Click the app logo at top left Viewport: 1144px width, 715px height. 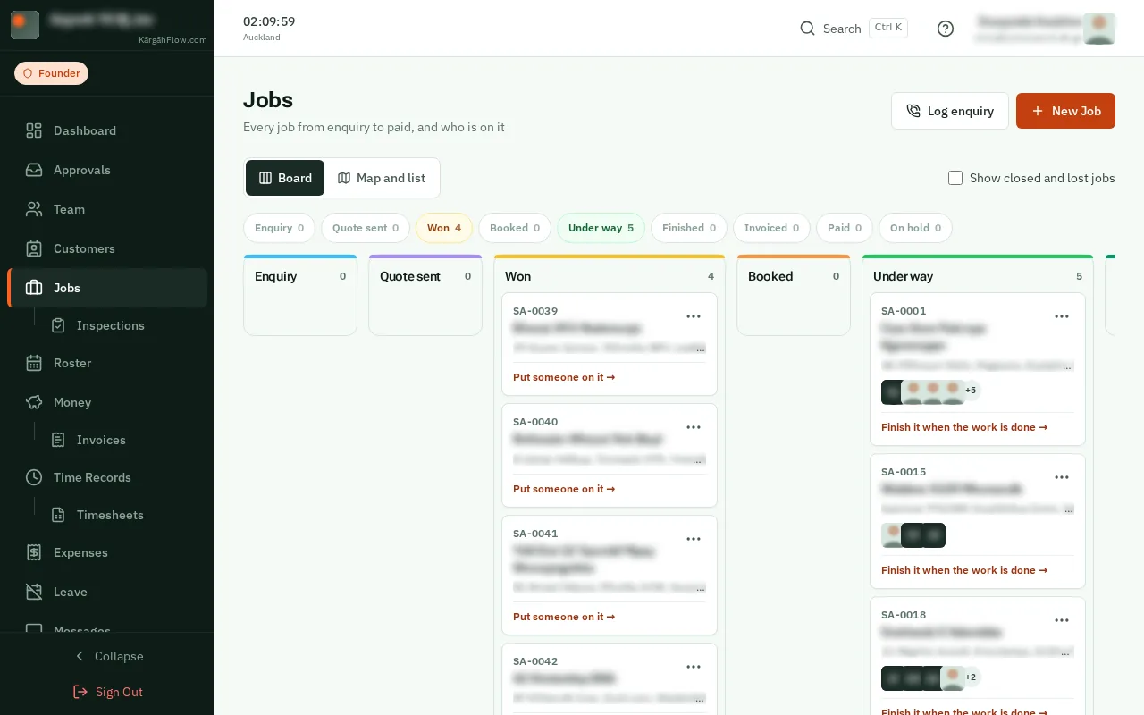[x=25, y=25]
